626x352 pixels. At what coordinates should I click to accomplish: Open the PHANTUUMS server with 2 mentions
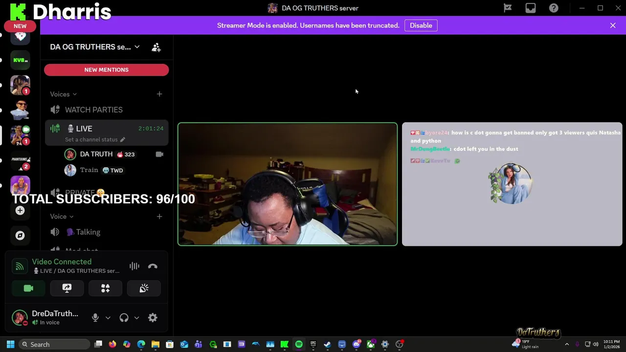(20, 161)
